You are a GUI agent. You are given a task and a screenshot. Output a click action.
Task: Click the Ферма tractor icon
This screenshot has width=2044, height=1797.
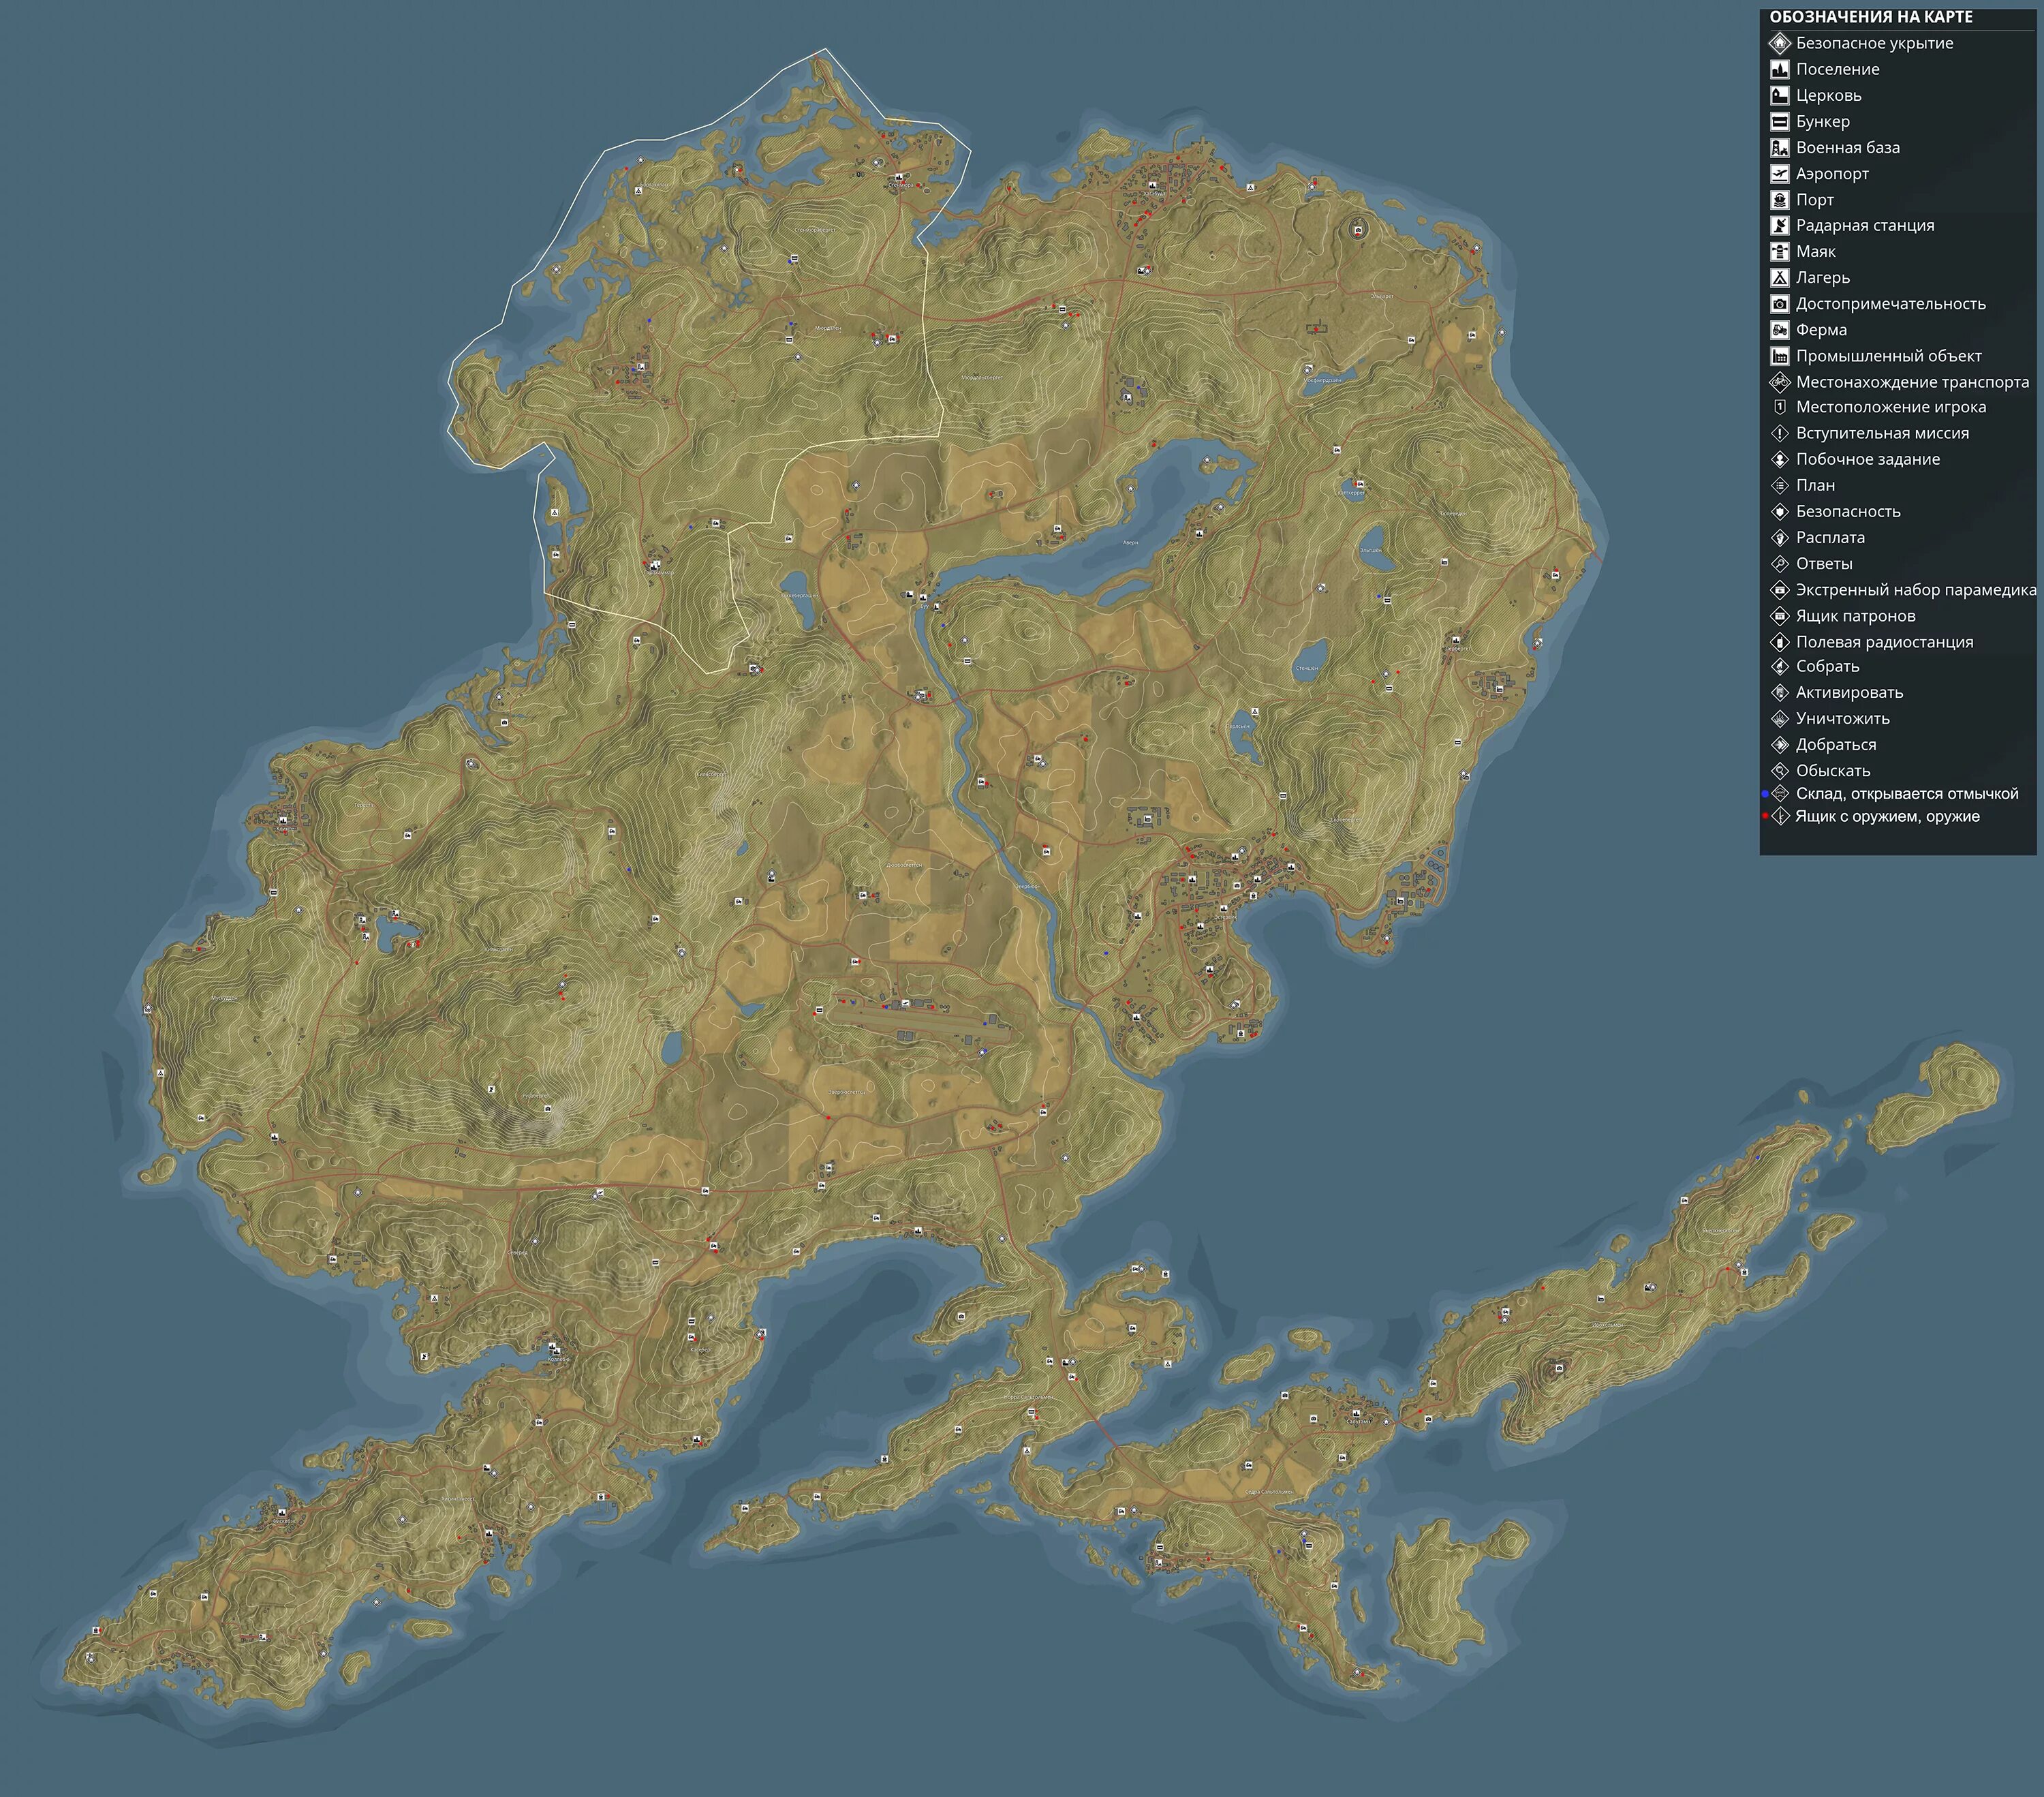pyautogui.click(x=1779, y=329)
